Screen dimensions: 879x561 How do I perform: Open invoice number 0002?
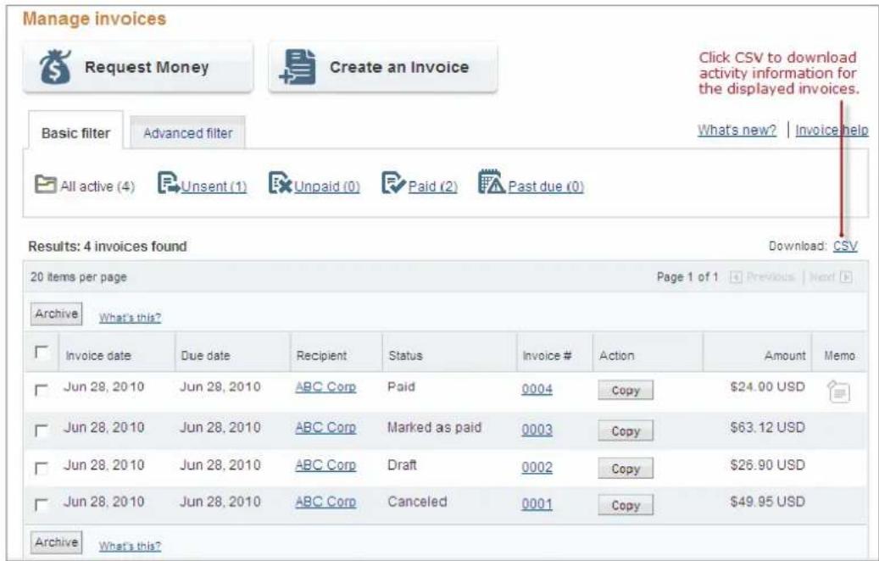pos(537,468)
